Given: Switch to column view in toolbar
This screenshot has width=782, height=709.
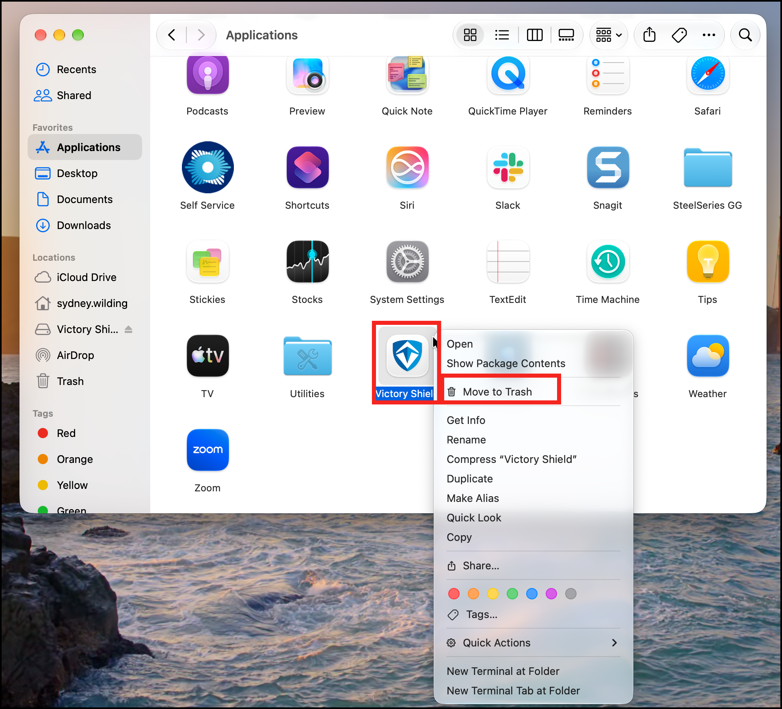Looking at the screenshot, I should (534, 35).
